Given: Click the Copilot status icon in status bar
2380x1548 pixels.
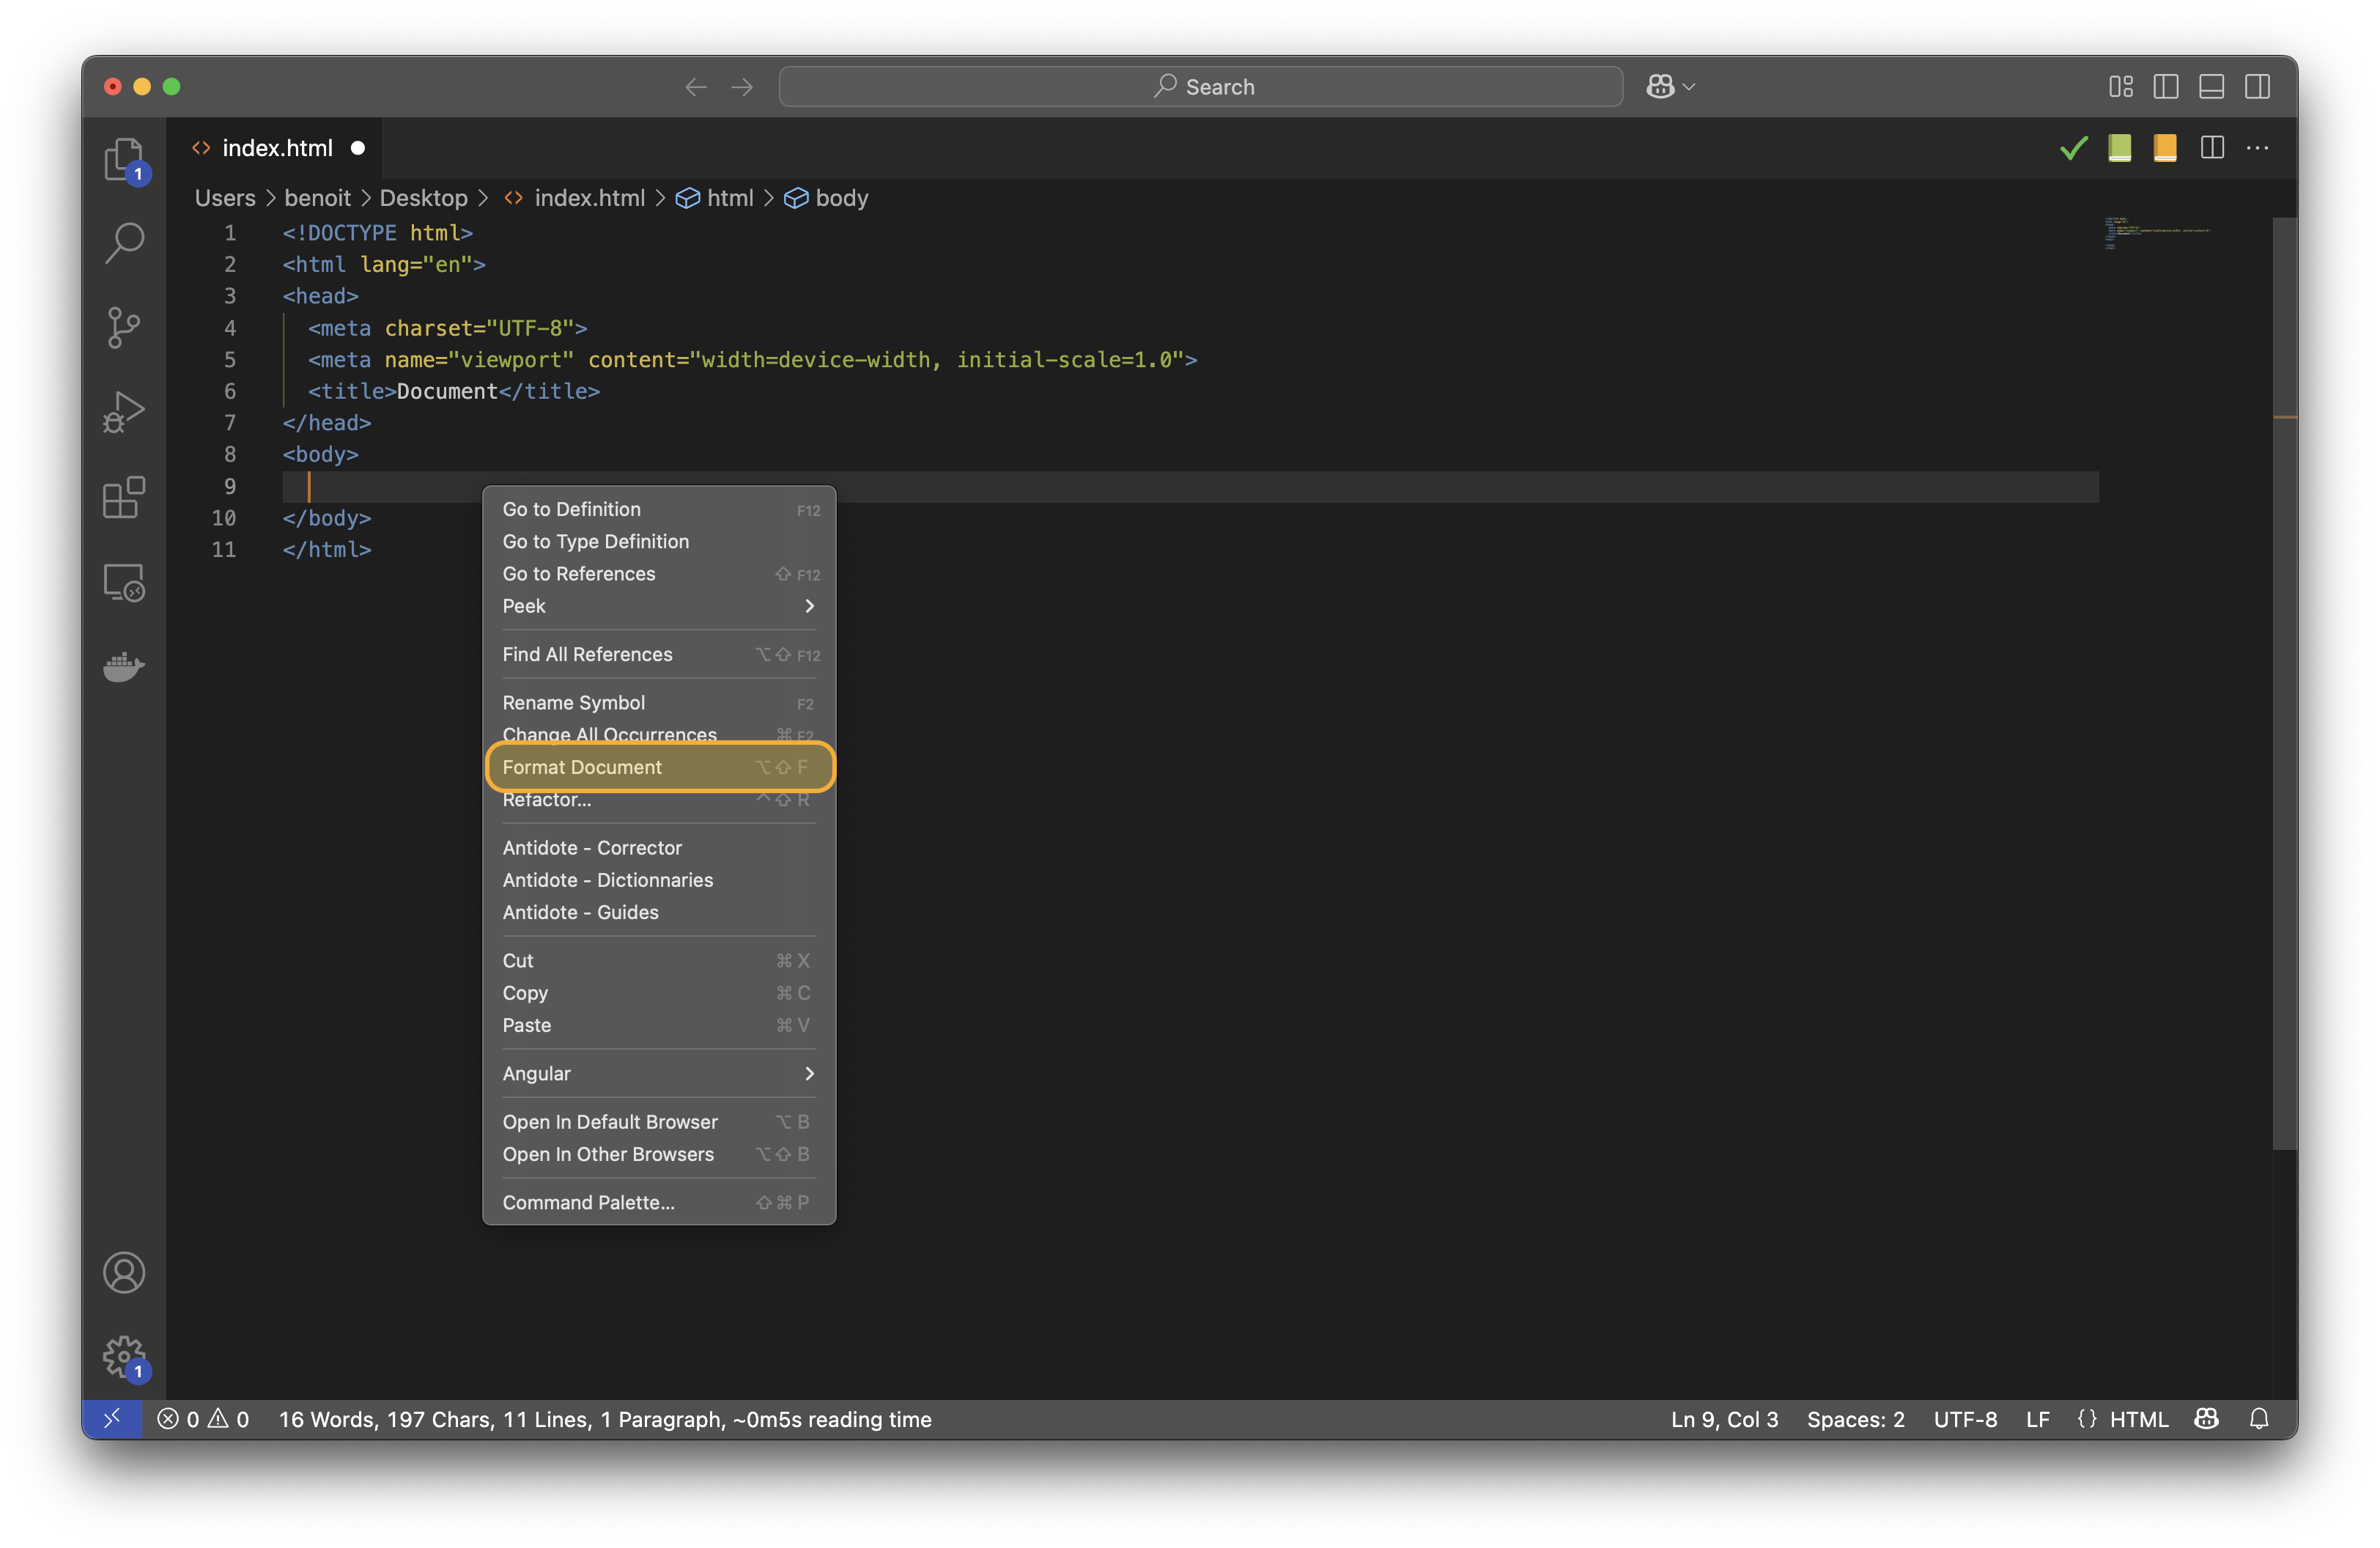Looking at the screenshot, I should pyautogui.click(x=2207, y=1419).
